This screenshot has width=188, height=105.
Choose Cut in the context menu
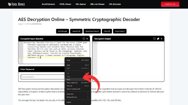78,73
